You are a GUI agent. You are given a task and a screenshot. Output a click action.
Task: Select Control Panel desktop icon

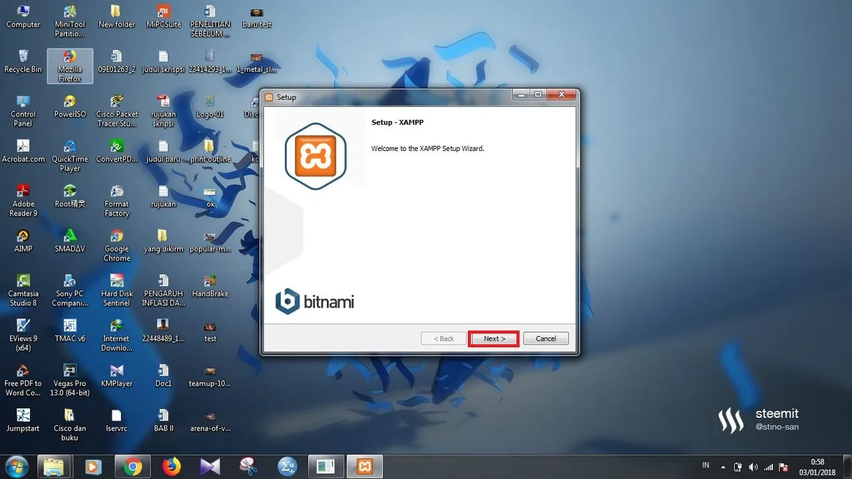23,111
